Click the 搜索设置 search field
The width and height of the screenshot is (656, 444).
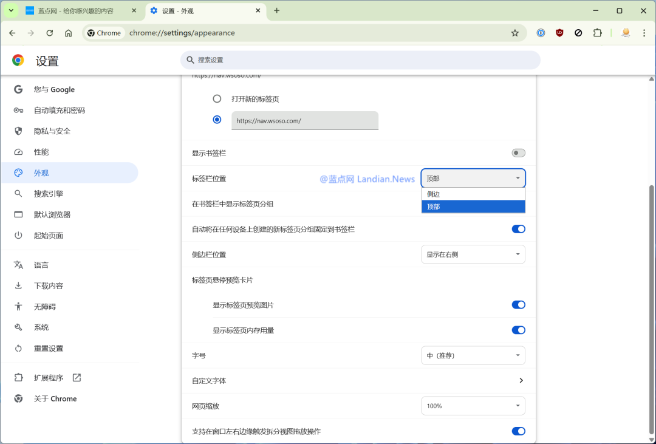358,60
